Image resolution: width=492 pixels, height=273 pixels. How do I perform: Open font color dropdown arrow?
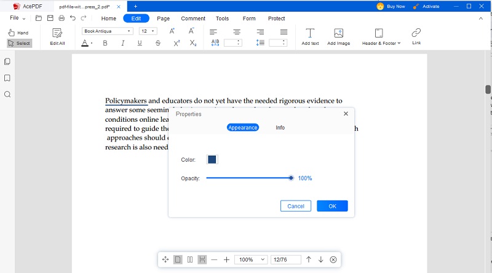[x=92, y=43]
